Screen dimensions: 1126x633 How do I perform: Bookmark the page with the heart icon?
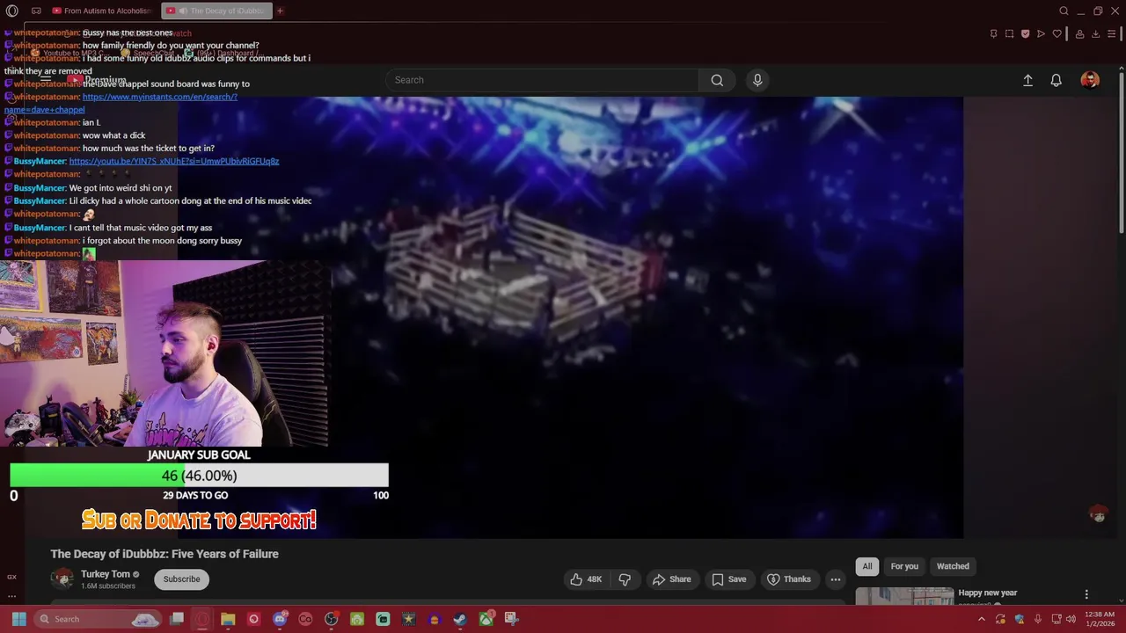[1057, 33]
